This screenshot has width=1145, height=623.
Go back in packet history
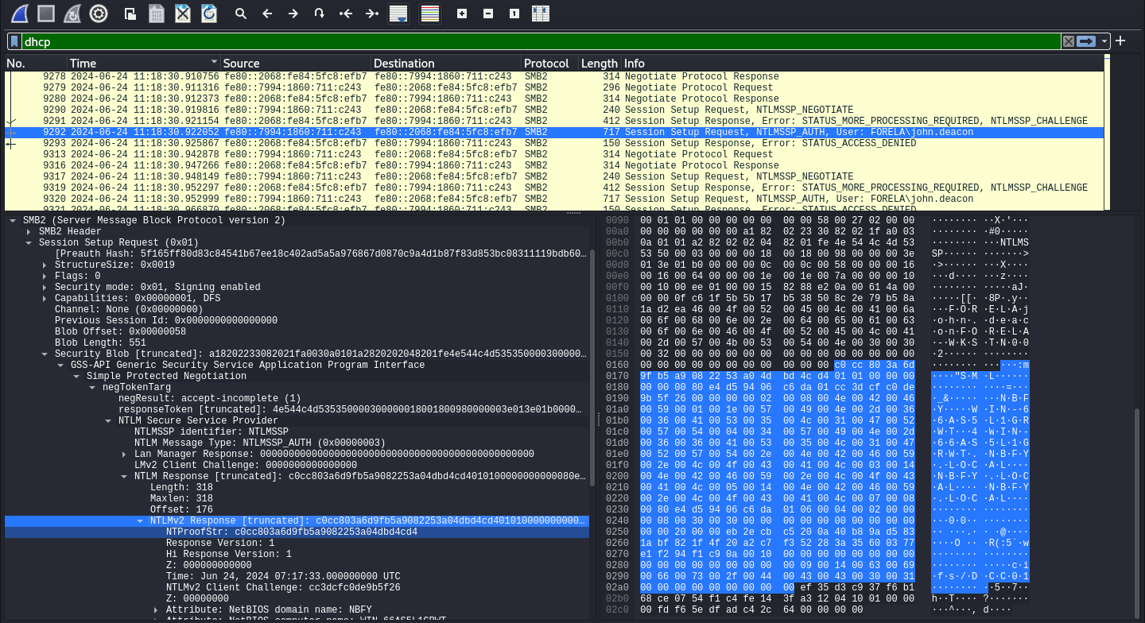coord(267,14)
